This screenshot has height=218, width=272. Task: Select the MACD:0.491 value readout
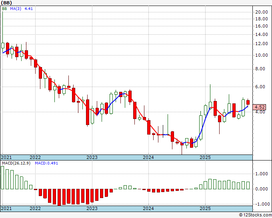tap(46, 163)
